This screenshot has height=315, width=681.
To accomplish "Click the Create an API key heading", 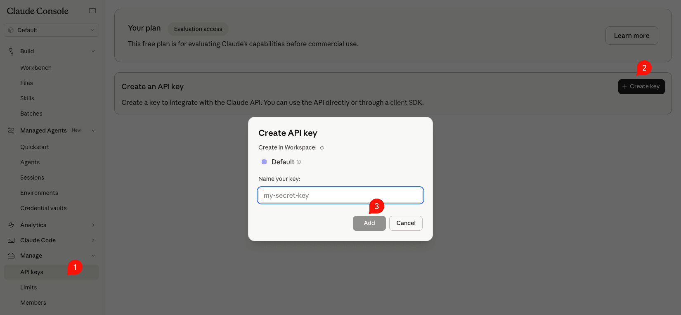I will 153,87.
